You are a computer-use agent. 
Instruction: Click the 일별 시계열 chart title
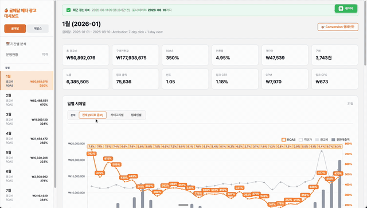(x=76, y=103)
